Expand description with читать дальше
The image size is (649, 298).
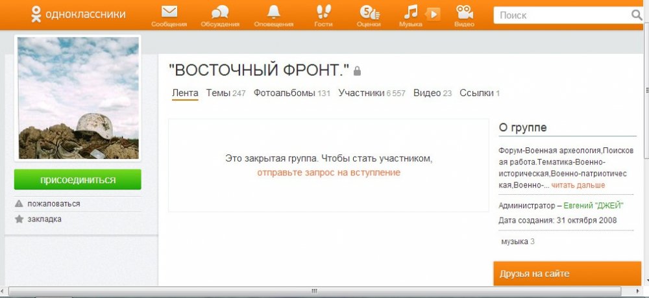580,185
